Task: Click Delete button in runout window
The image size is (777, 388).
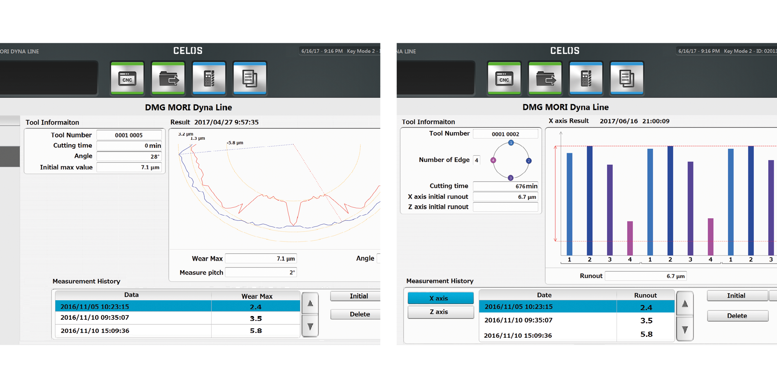Action: coord(737,316)
